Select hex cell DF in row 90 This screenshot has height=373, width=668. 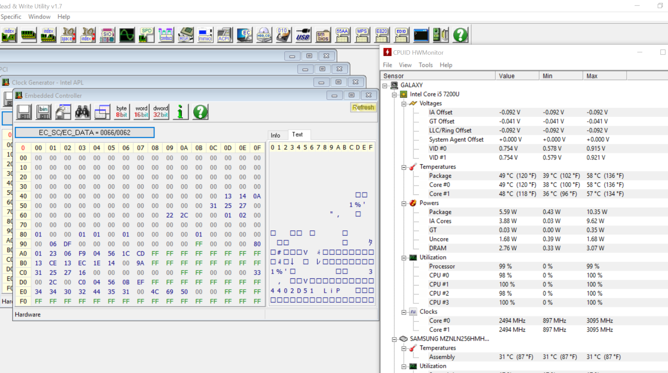pos(67,244)
